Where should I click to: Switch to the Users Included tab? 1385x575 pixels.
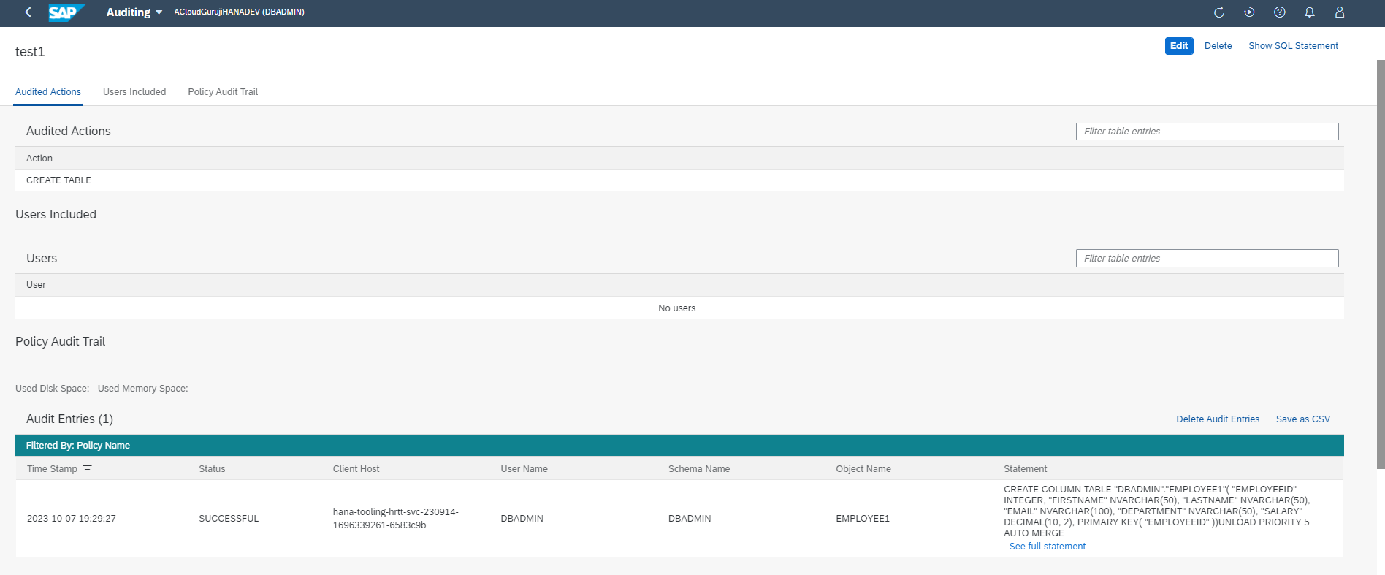(134, 92)
